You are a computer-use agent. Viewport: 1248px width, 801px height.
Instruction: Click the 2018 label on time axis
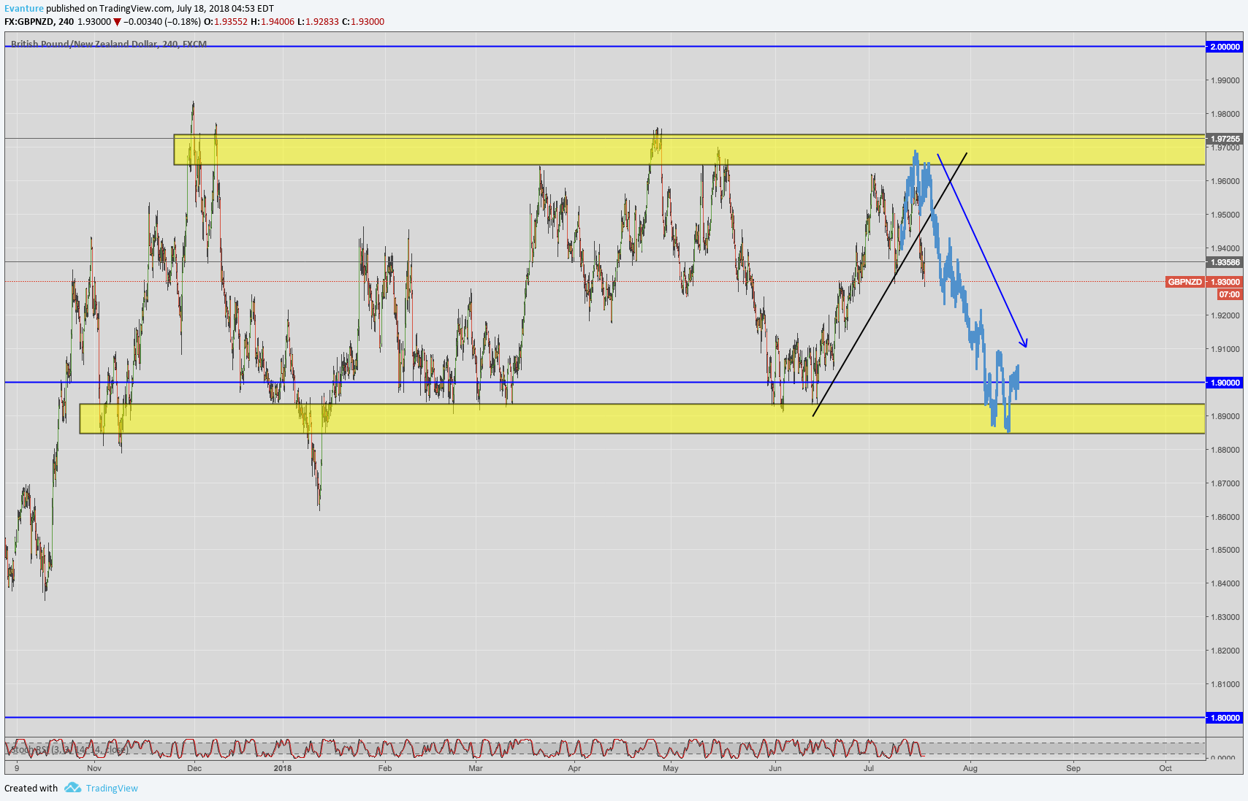point(283,768)
